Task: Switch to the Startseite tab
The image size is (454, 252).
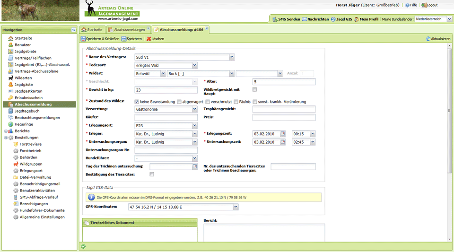Action: pyautogui.click(x=92, y=29)
